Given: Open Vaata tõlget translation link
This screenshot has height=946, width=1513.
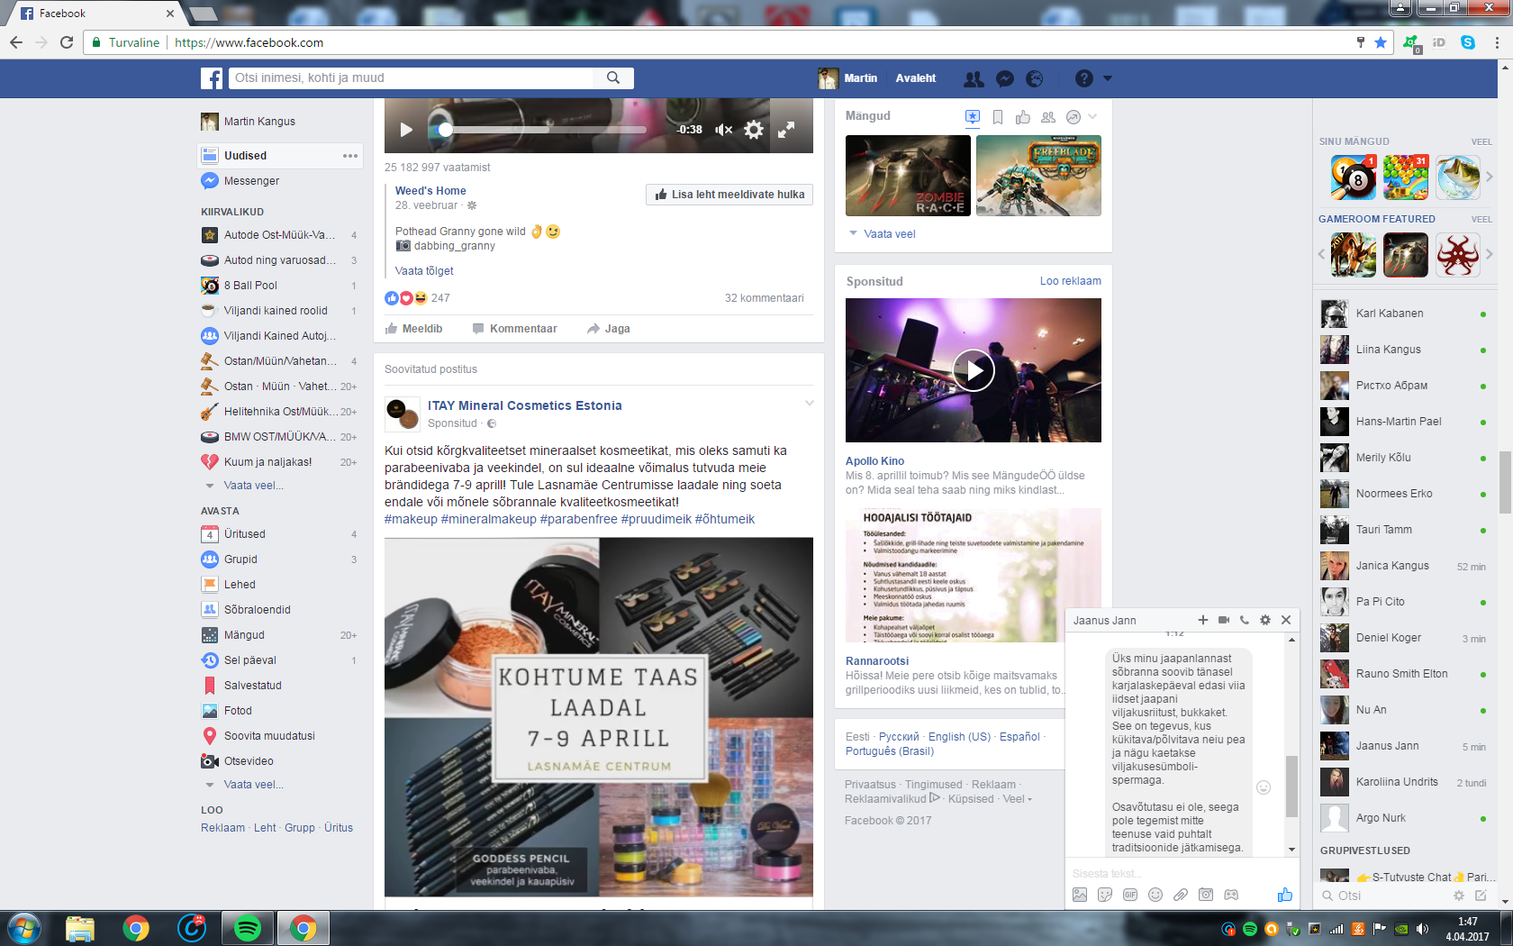Looking at the screenshot, I should [x=424, y=271].
